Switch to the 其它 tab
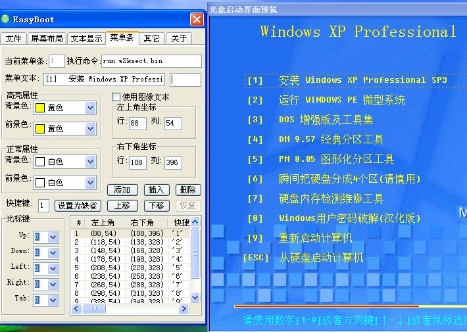 (x=151, y=38)
